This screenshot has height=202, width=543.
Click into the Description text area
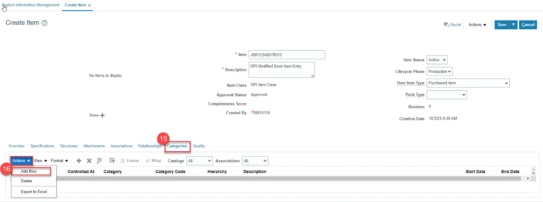282,70
